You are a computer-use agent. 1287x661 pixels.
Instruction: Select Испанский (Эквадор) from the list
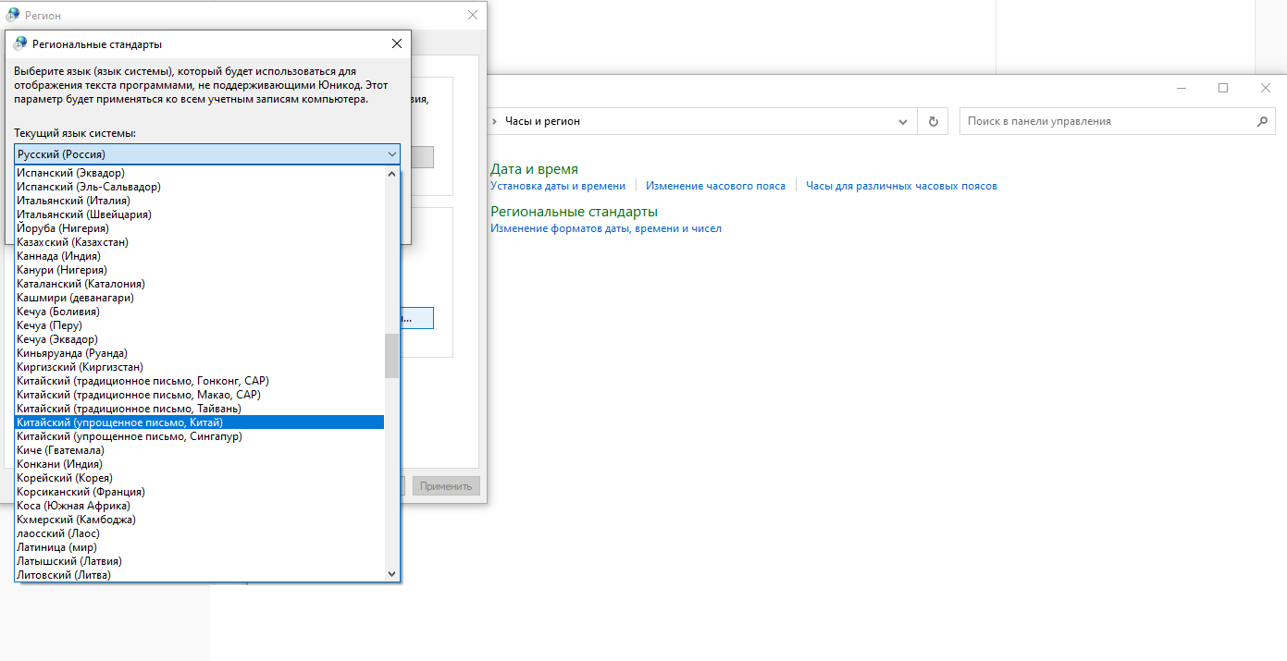pos(199,173)
